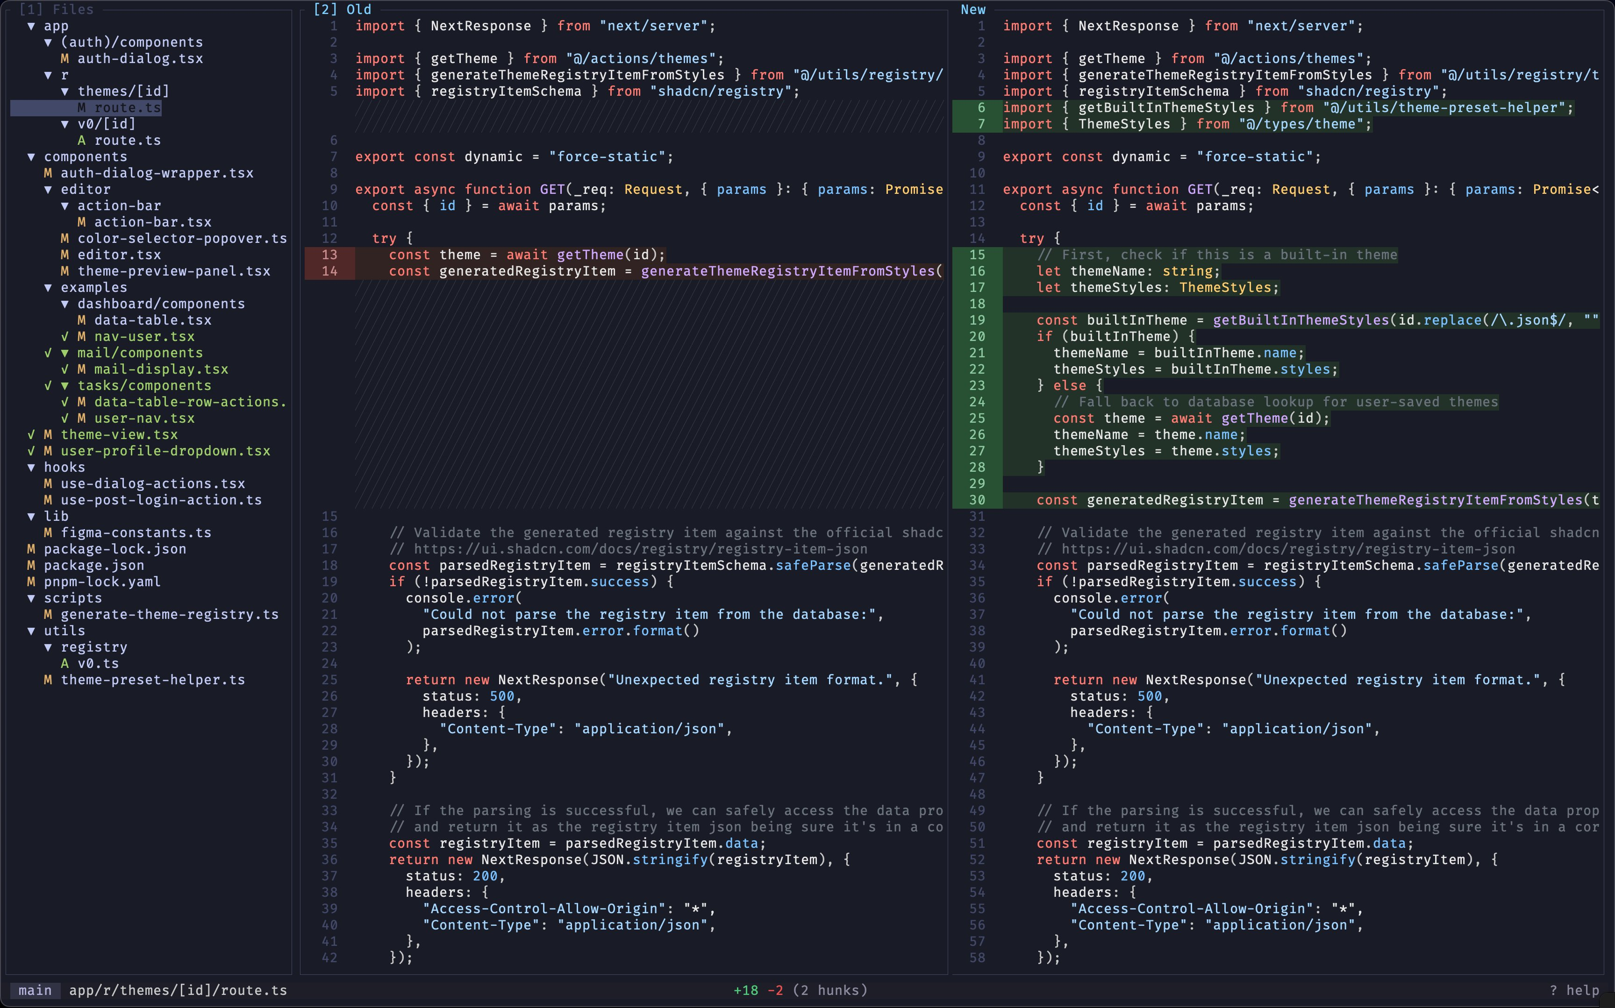Collapse the app folder in file tree
Screen dimensions: 1615x1008
coord(31,26)
